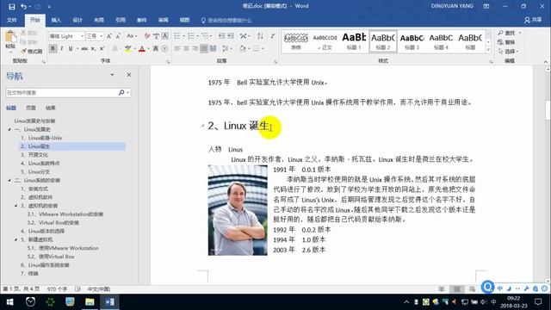Screen dimensions: 551x310
Task: Click the Center alignment icon
Action: click(186, 48)
